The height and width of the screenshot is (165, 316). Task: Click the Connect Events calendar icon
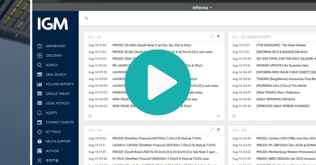tap(40, 122)
